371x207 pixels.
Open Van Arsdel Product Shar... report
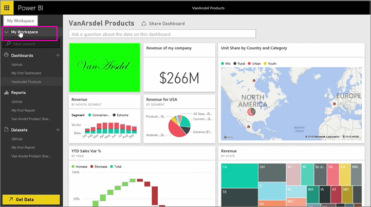point(31,119)
